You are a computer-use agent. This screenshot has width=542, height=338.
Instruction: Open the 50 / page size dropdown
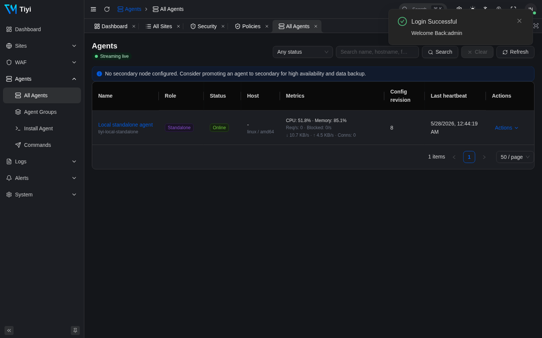click(x=515, y=157)
